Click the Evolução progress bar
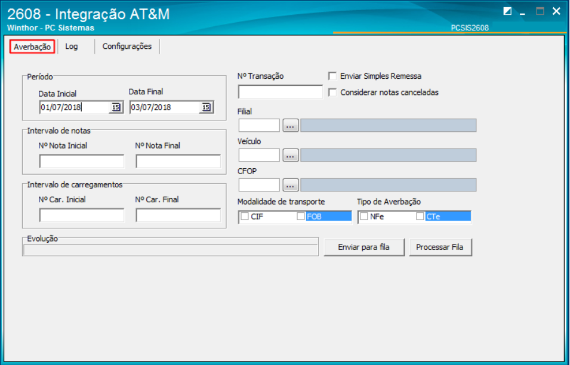The height and width of the screenshot is (365, 570). (x=171, y=249)
